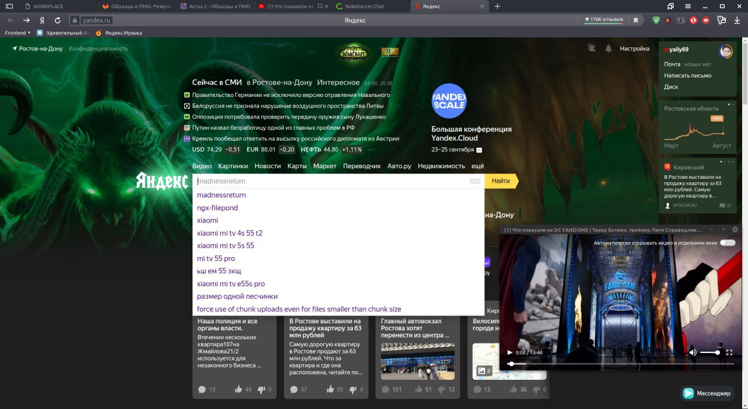Open the Недвижимость service
Viewport: 748px width, 409px height.
point(441,167)
